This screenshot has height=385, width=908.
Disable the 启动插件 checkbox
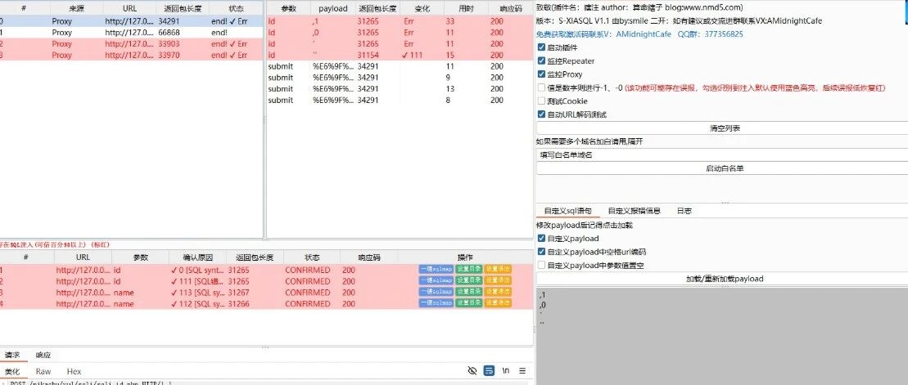(x=541, y=47)
